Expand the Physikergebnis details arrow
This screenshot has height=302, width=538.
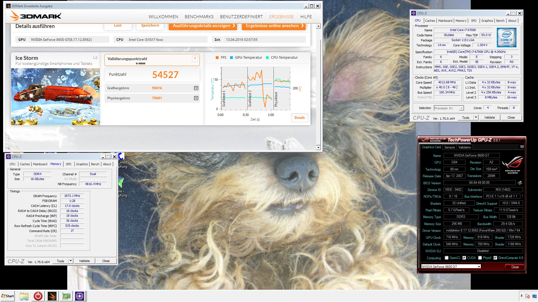point(196,98)
